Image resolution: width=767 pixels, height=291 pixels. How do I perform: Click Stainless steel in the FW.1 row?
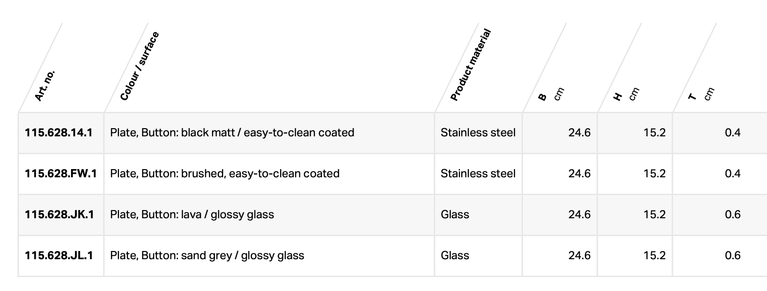coord(478,173)
